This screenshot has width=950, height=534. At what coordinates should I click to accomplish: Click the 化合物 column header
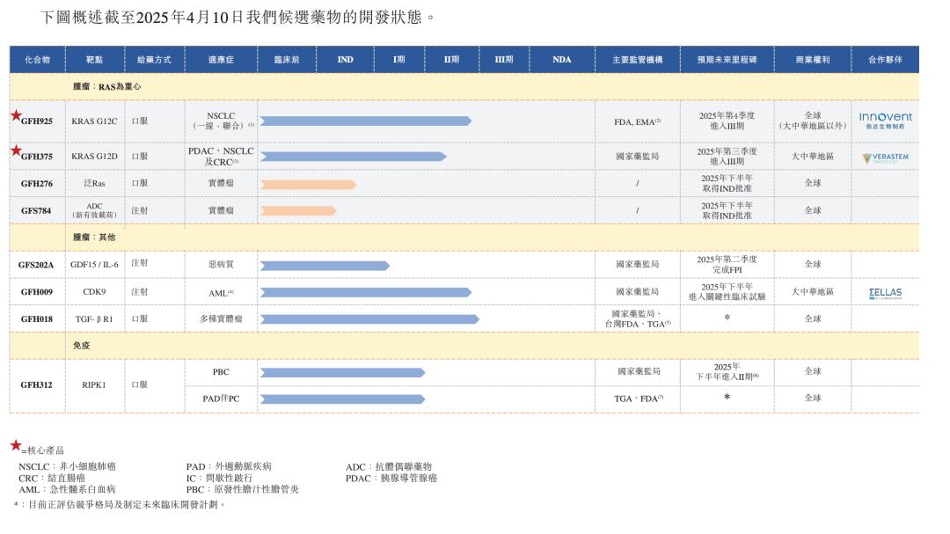(x=38, y=60)
